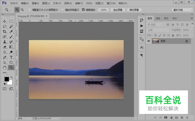The height and width of the screenshot is (121, 195).
Task: Swap foreground and background colors
Action: (12, 77)
